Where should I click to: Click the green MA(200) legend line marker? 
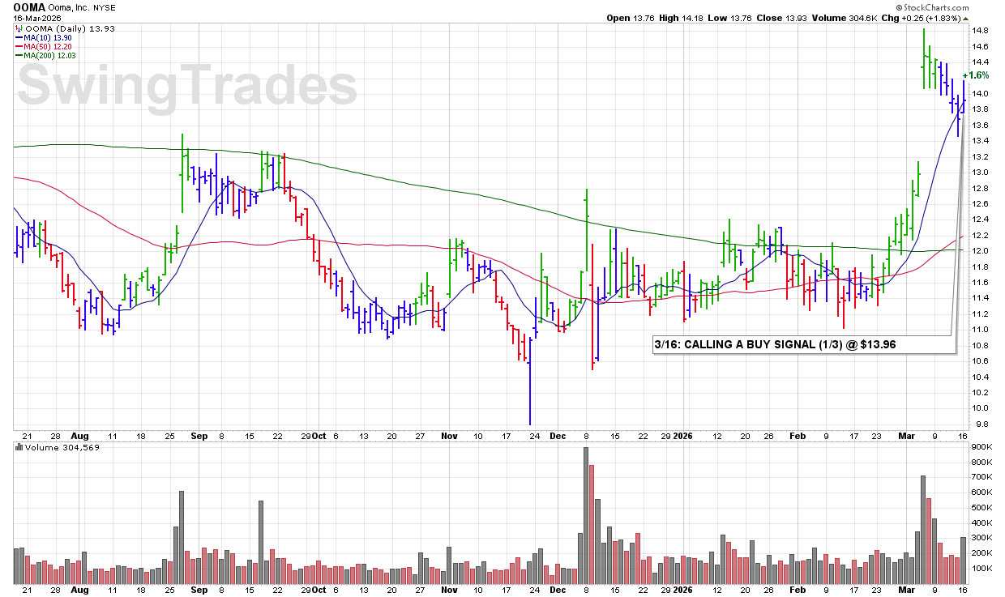18,55
